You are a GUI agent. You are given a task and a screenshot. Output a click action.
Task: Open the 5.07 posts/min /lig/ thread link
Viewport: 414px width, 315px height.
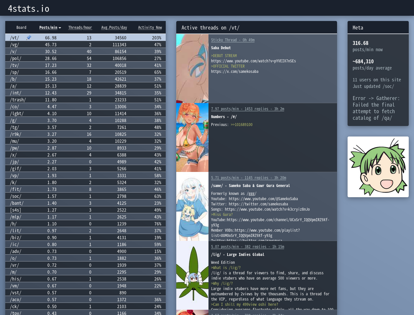coord(247,247)
